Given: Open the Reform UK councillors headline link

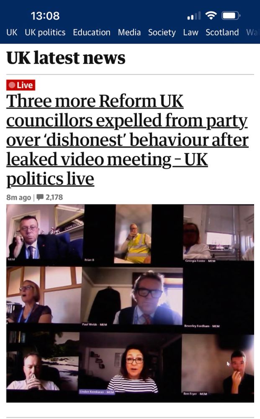Looking at the screenshot, I should pos(127,140).
